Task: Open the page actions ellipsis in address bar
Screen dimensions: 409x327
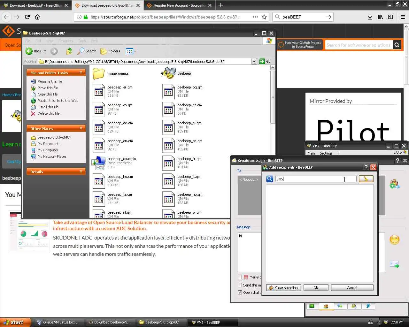Action: tap(255, 17)
